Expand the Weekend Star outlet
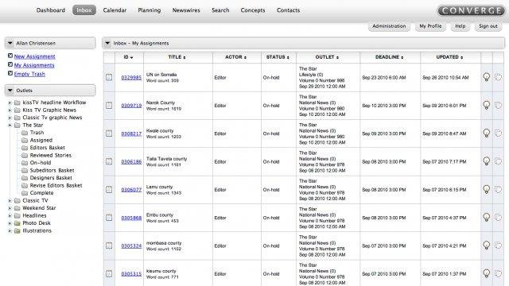 pos(10,208)
